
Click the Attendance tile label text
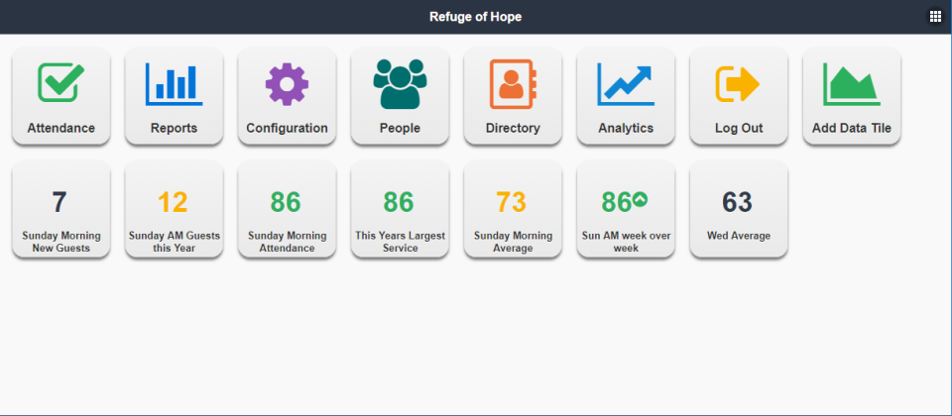pos(60,128)
